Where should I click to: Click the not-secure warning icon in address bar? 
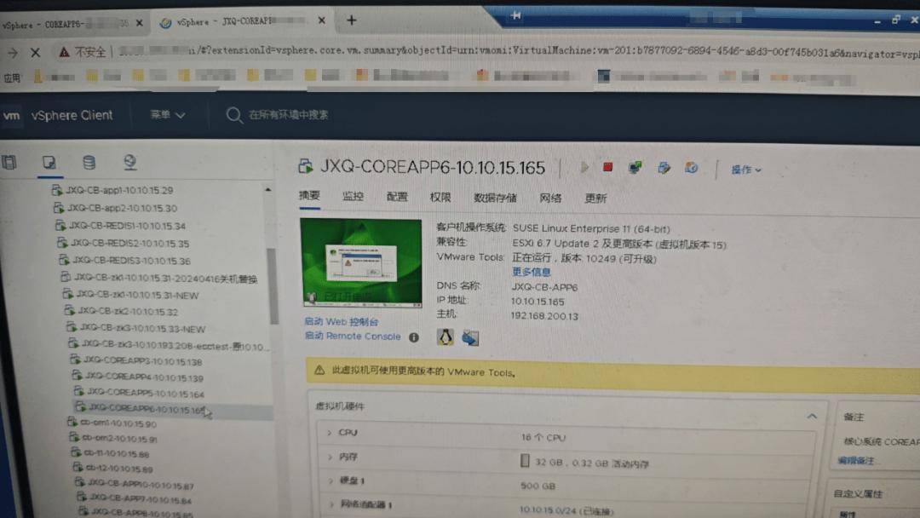(x=64, y=52)
